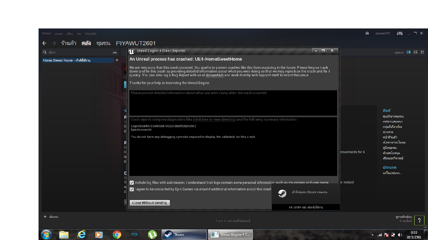Viewport: 428px width, 240px height.
Task: Launch Big Picture mode via controller icon
Action: point(400,33)
